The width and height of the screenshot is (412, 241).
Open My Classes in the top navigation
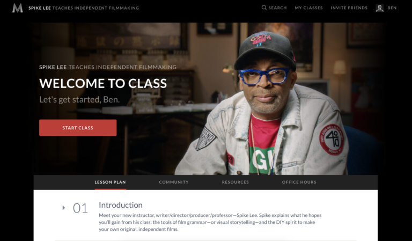click(309, 8)
